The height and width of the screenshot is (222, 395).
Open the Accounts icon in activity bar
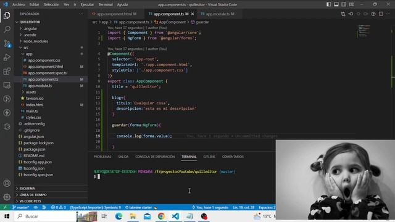pyautogui.click(x=7, y=183)
